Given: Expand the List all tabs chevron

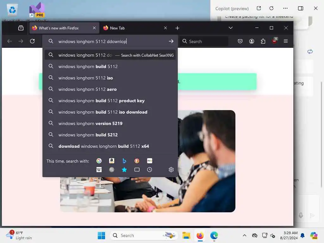Looking at the screenshot, I should [x=231, y=28].
